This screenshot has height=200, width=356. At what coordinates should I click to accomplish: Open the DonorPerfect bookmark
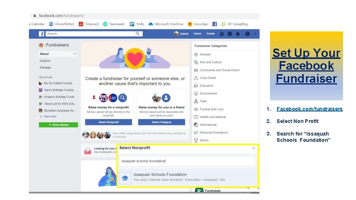click(x=62, y=24)
